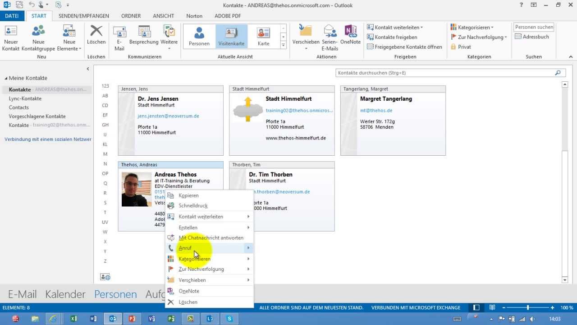Toggle Privat lock on contact
The height and width of the screenshot is (325, 577).
[x=461, y=46]
